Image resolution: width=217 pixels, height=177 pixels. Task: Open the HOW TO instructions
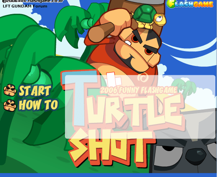38,105
